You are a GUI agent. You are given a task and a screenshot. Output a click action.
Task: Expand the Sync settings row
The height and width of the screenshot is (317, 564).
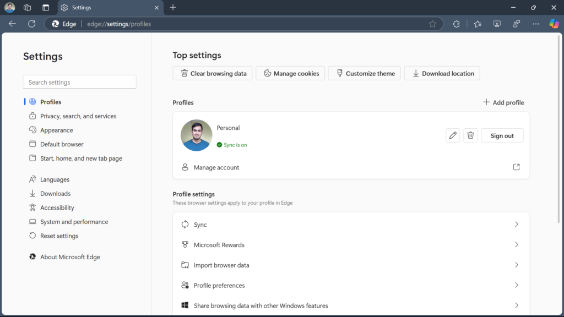[351, 225]
